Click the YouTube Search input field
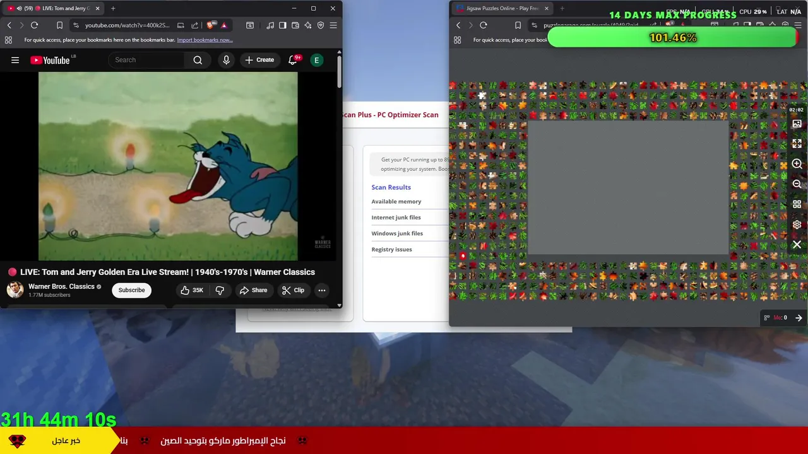The height and width of the screenshot is (454, 808). tap(147, 60)
